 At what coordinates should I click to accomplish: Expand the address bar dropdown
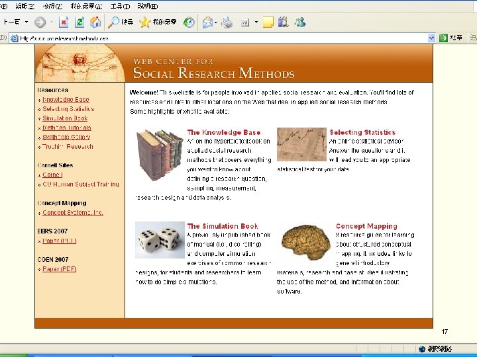431,38
